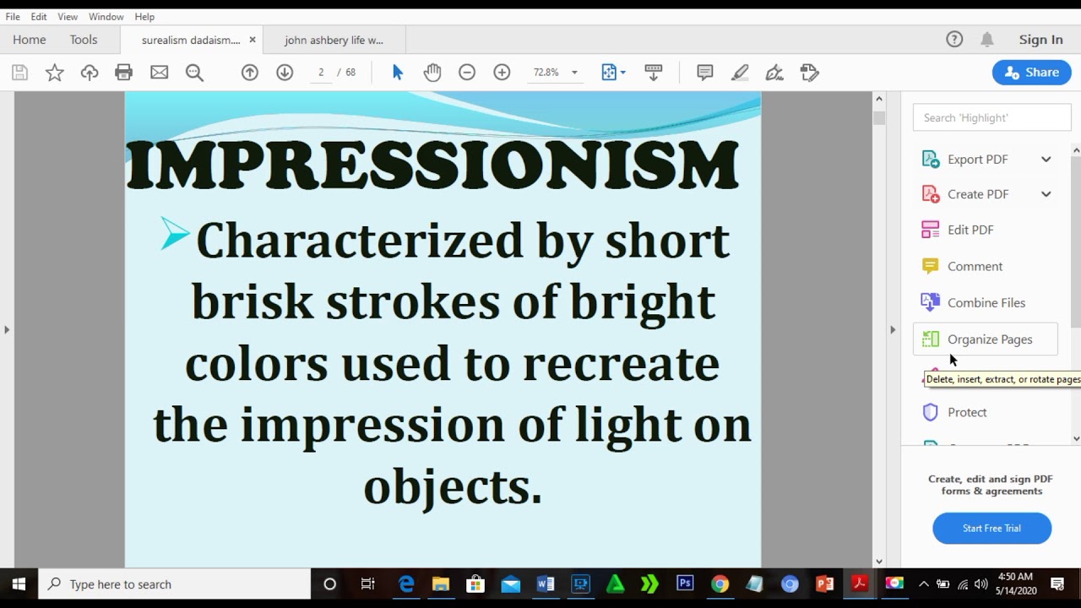Switch to the Tools tab
Image resolution: width=1081 pixels, height=608 pixels.
pos(84,40)
